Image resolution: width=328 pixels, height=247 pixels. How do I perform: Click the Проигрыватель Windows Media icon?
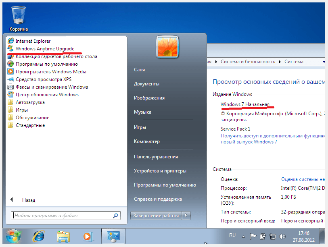pyautogui.click(x=10, y=71)
